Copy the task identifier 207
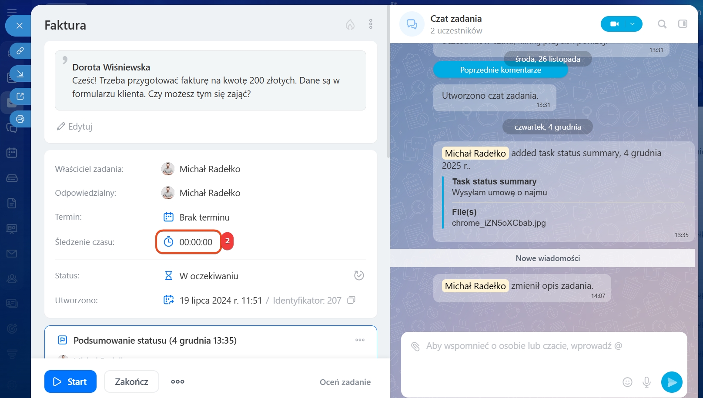The image size is (703, 398). click(351, 300)
